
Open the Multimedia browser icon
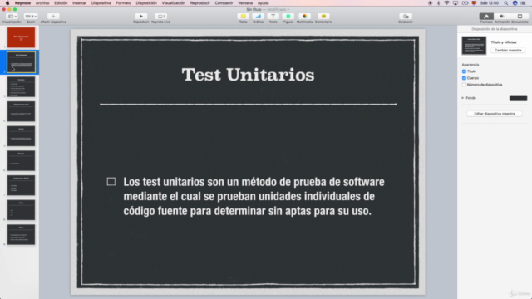[x=304, y=17]
